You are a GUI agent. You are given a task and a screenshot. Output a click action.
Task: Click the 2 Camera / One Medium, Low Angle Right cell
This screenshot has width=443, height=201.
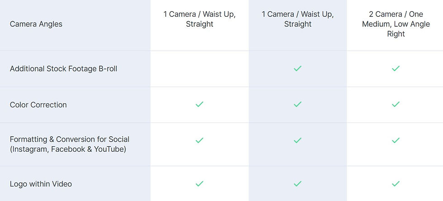pyautogui.click(x=395, y=24)
